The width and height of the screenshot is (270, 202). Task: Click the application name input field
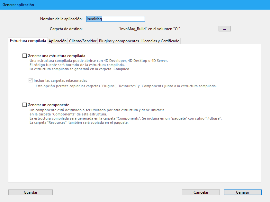(x=115, y=19)
